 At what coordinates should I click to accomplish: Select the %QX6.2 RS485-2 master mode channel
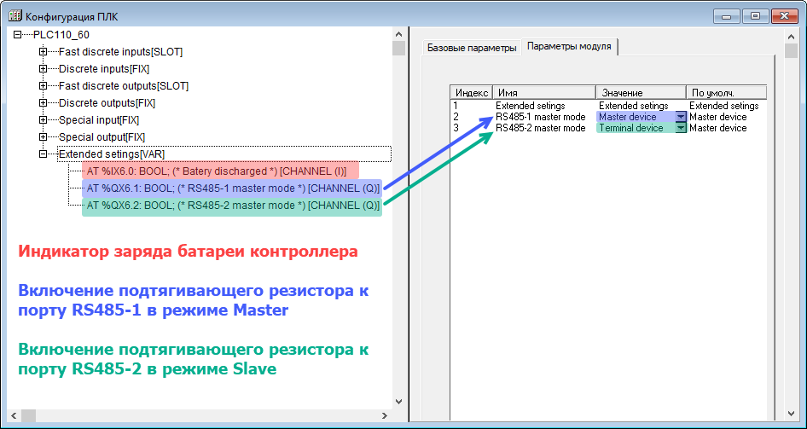[x=232, y=206]
